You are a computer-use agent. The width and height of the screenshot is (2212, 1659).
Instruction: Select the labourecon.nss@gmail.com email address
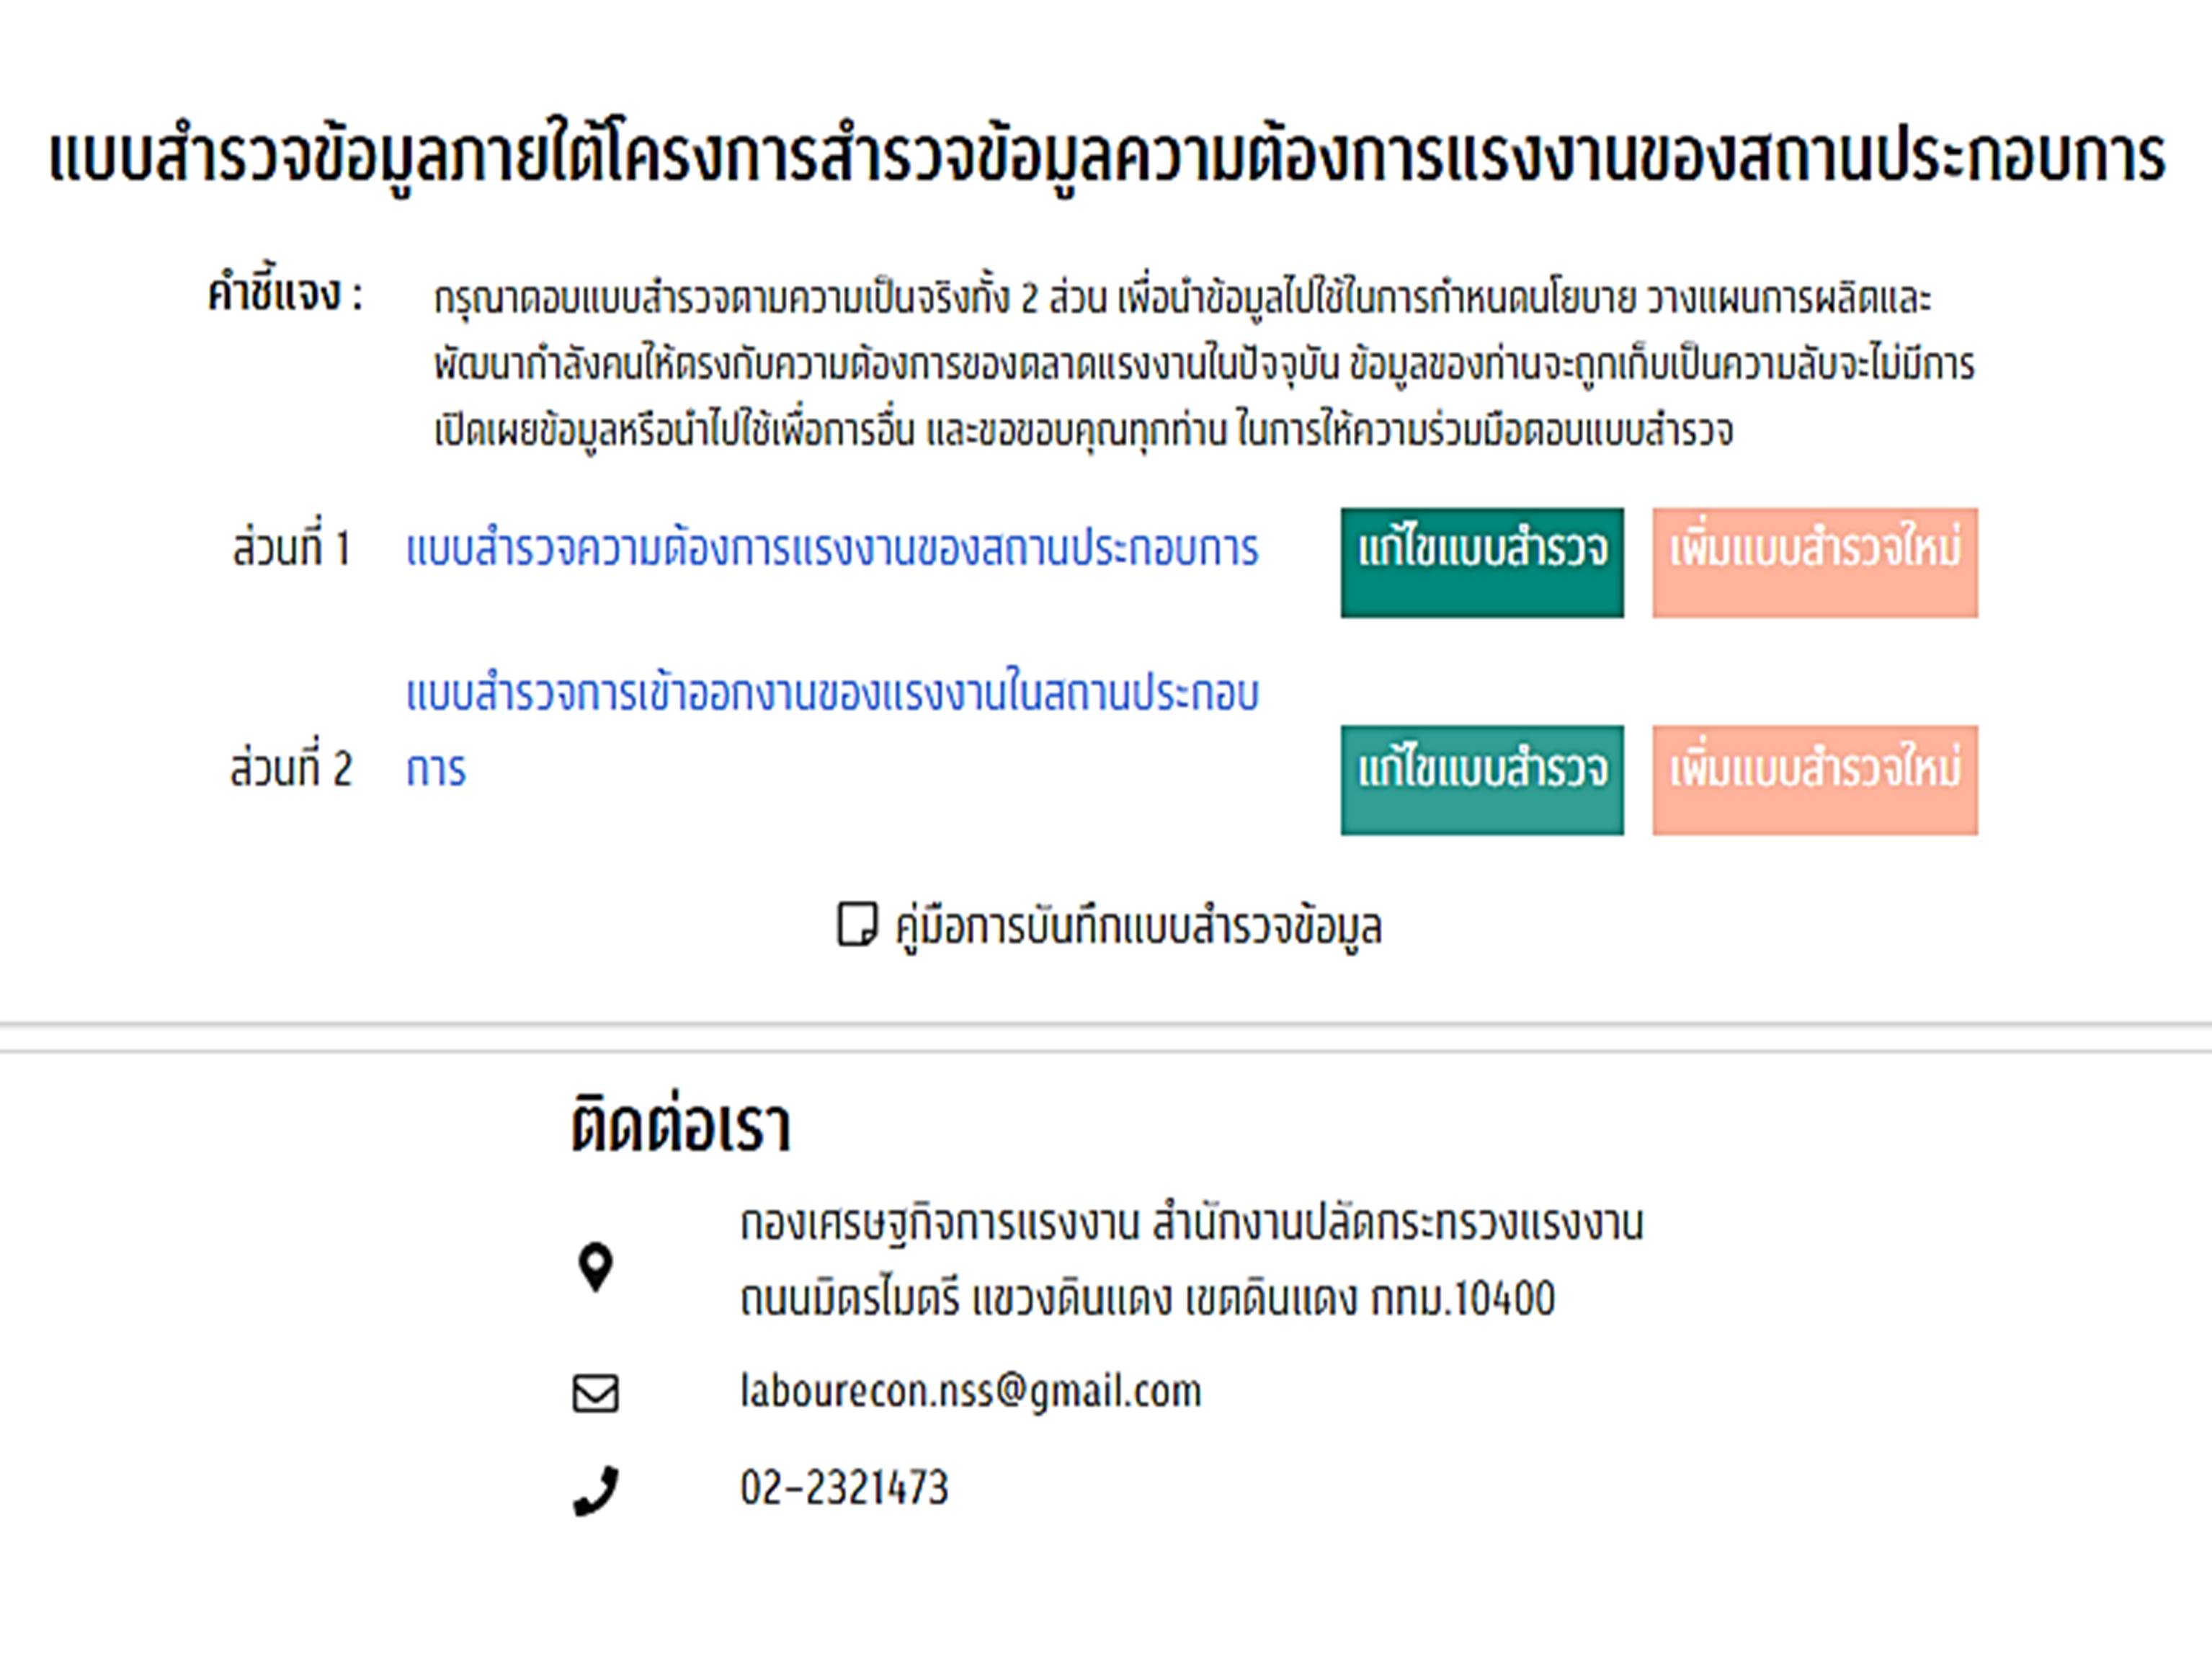[970, 1392]
